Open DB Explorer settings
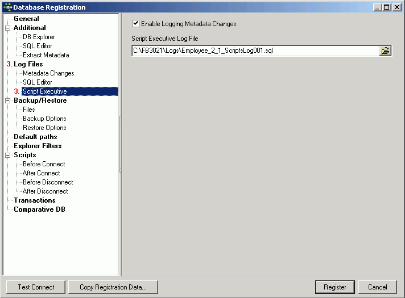 [x=39, y=37]
